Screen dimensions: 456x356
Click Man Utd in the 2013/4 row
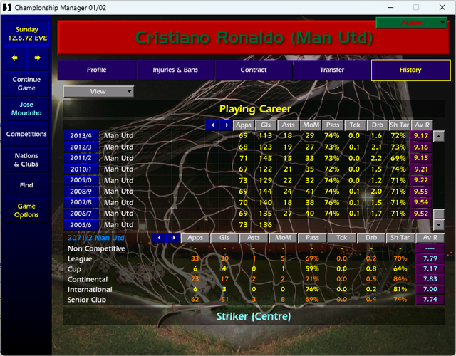[119, 136]
